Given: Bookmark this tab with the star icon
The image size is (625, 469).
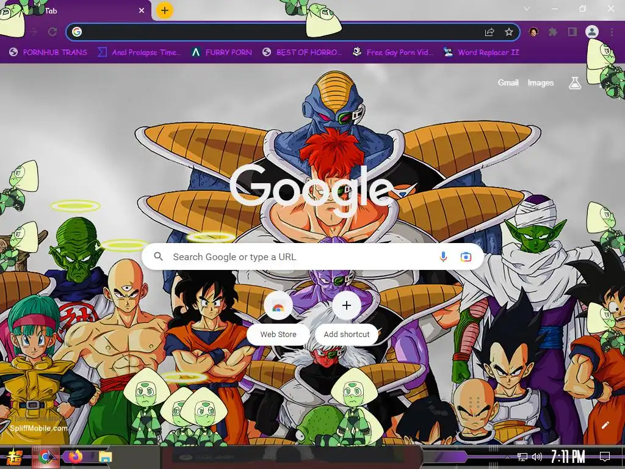Looking at the screenshot, I should 508,32.
